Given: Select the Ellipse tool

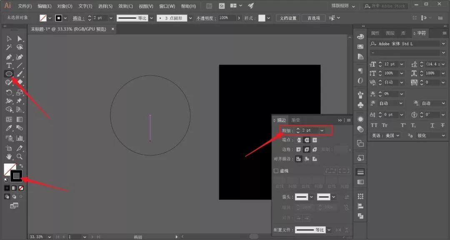Looking at the screenshot, I should [9, 74].
